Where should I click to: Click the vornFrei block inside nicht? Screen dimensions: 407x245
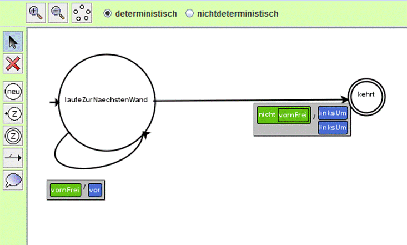tap(293, 115)
